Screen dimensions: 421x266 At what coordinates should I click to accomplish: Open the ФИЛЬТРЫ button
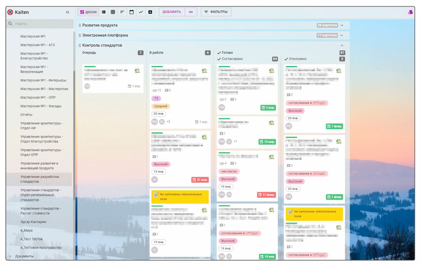(216, 12)
